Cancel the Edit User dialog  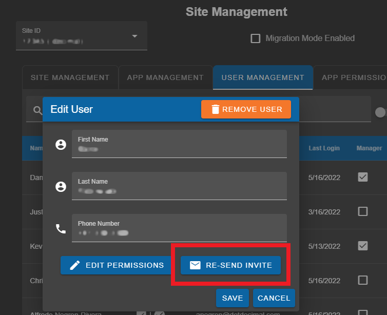[274, 298]
